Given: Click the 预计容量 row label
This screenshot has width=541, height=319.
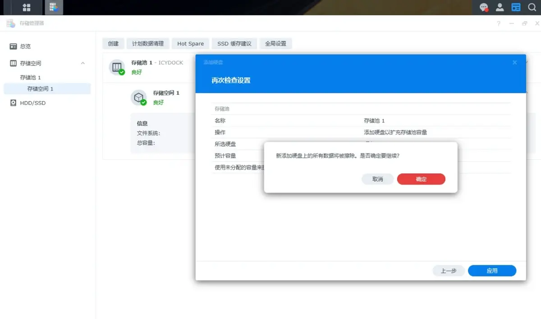Looking at the screenshot, I should pyautogui.click(x=225, y=156).
